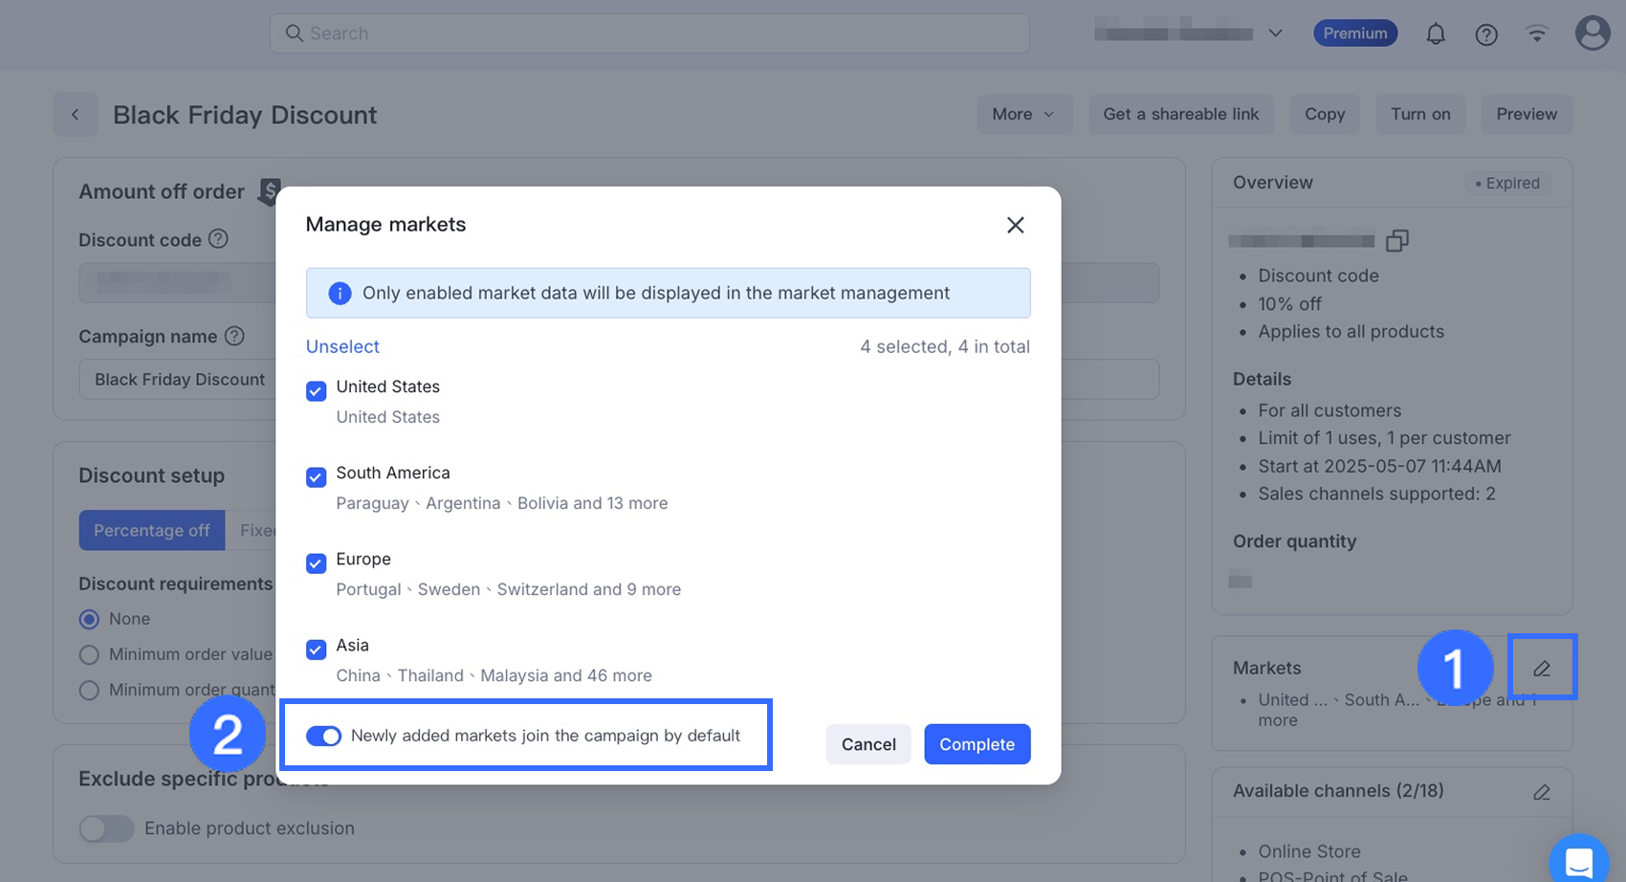1626x882 pixels.
Task: Click the Complete button
Action: (977, 744)
